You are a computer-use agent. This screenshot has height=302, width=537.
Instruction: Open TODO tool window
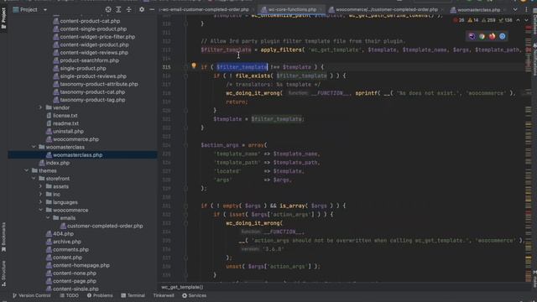[69, 295]
